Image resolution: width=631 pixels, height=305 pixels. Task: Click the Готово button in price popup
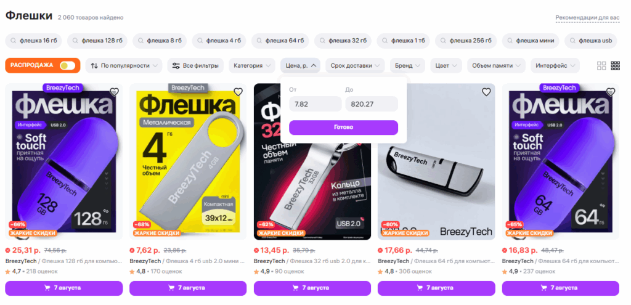coord(343,127)
